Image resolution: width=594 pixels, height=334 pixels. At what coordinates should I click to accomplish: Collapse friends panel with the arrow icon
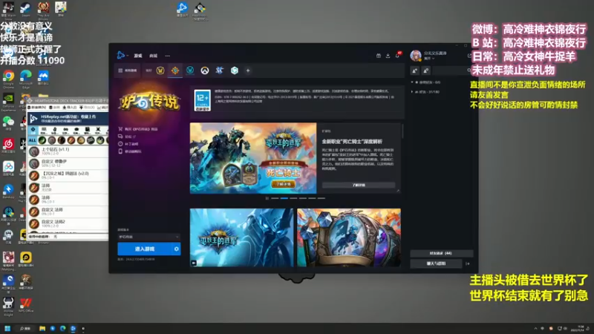point(468,263)
